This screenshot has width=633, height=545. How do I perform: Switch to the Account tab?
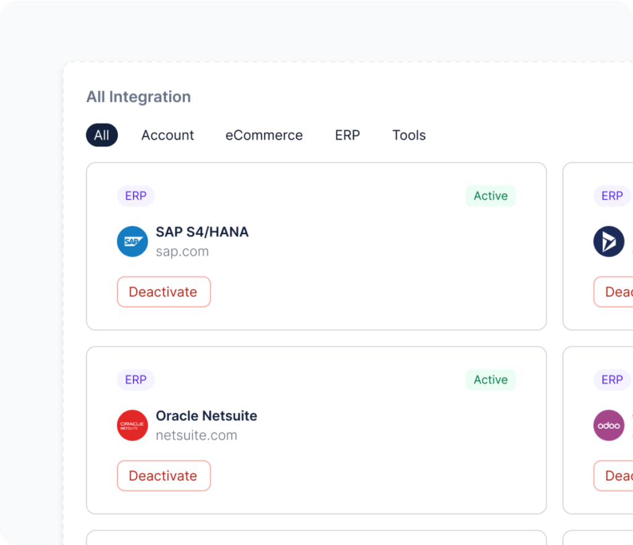(168, 135)
